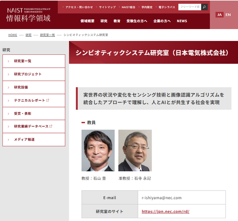Open 研究プロジェクト sidebar item
238x221 pixels.
click(34, 74)
